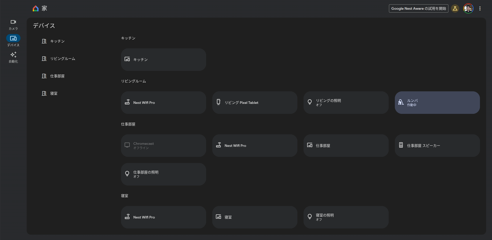Click the door icon beside 寝室 in room list
This screenshot has width=492, height=240.
point(44,93)
